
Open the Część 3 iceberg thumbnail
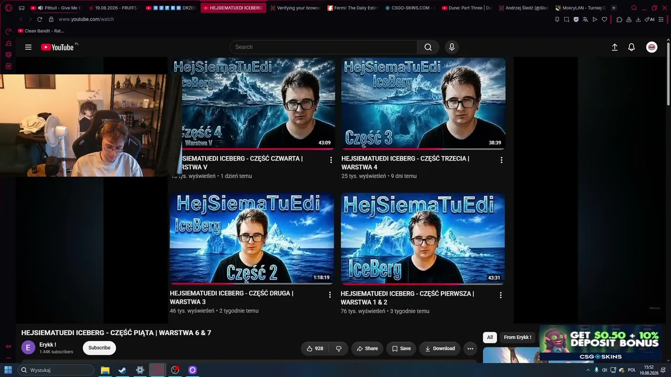point(423,103)
